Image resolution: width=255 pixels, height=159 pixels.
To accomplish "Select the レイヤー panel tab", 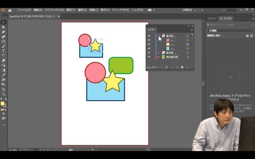I will point(151,30).
